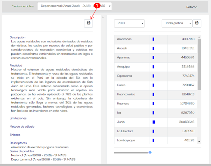Click the Huancavelica row label

point(126,94)
